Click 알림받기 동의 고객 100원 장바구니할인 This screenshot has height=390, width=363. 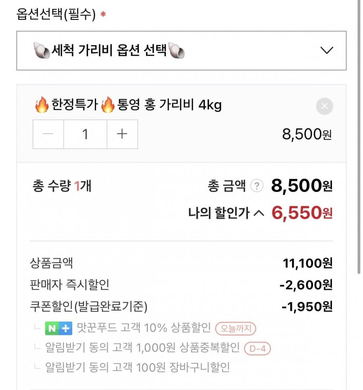coord(138,367)
